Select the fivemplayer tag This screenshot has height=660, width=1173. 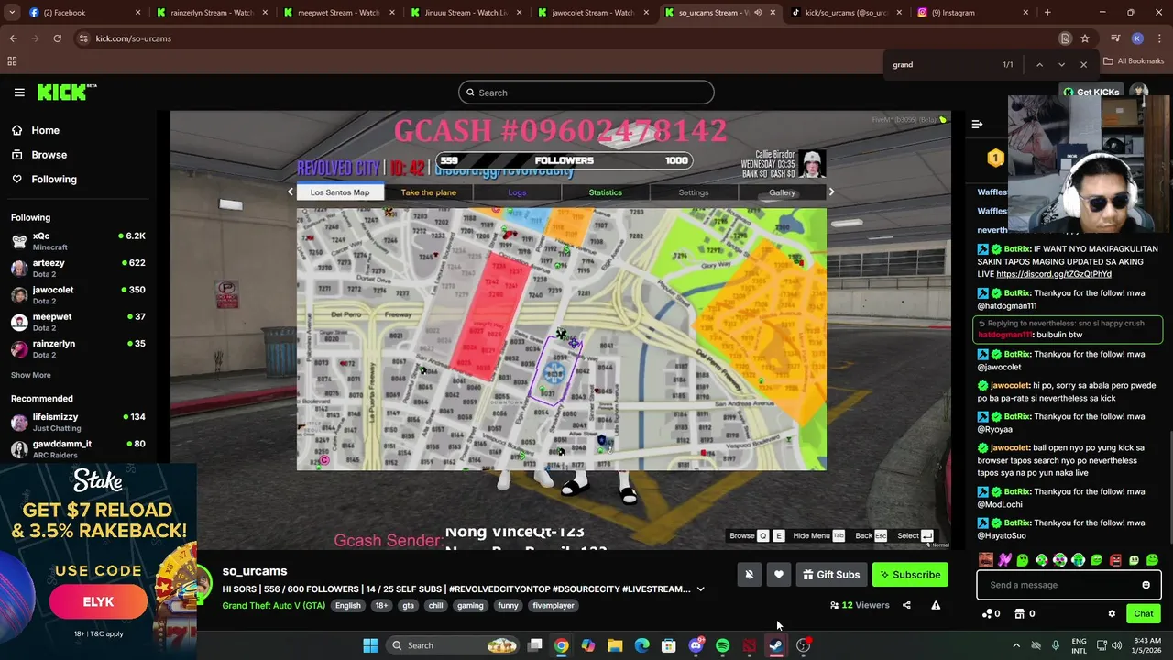(554, 606)
